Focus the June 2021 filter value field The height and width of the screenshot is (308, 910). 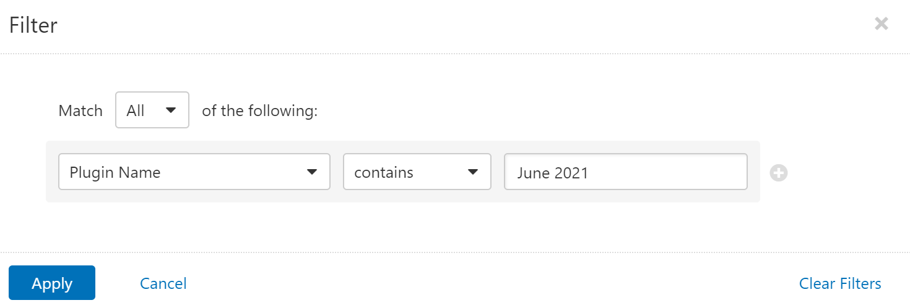point(626,172)
